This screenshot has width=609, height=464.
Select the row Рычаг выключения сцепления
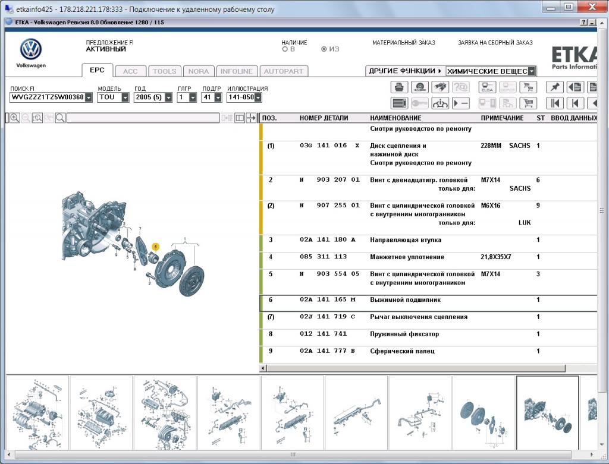428,320
